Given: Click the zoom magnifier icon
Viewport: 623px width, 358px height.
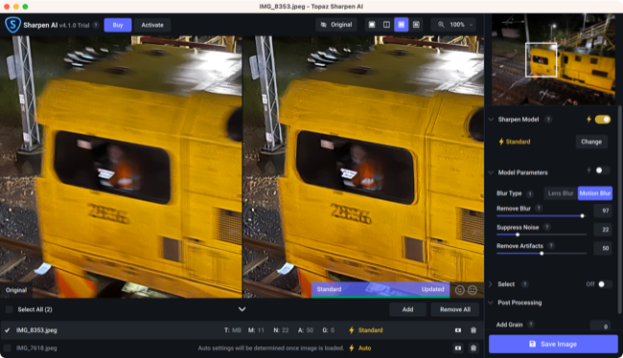Looking at the screenshot, I should coord(441,25).
